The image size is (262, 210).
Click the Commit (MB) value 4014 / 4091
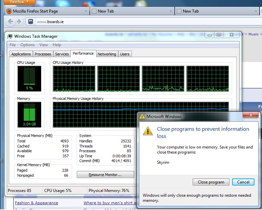point(121,161)
